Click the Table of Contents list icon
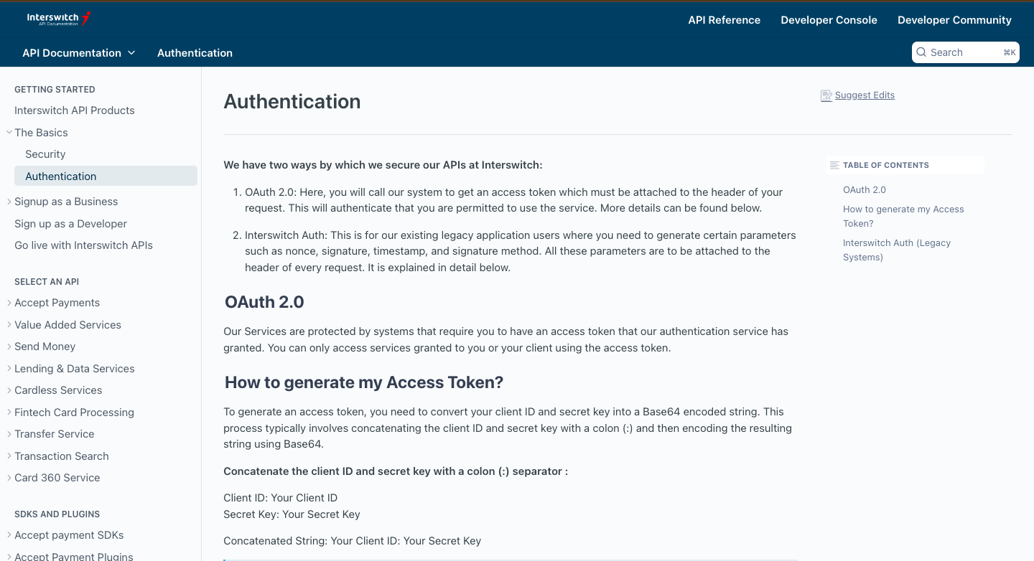The width and height of the screenshot is (1034, 561). click(x=834, y=165)
